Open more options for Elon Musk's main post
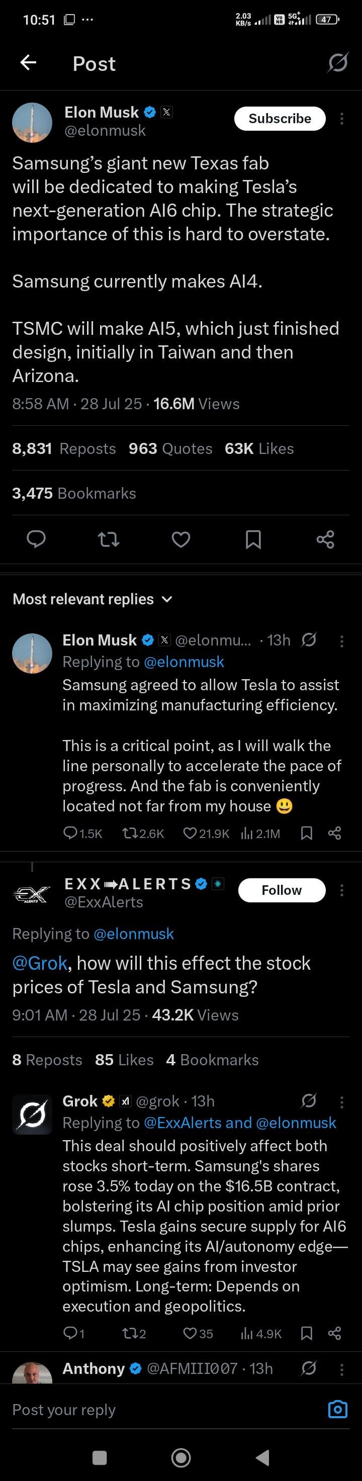Screen dimensions: 362x1481 pos(342,119)
